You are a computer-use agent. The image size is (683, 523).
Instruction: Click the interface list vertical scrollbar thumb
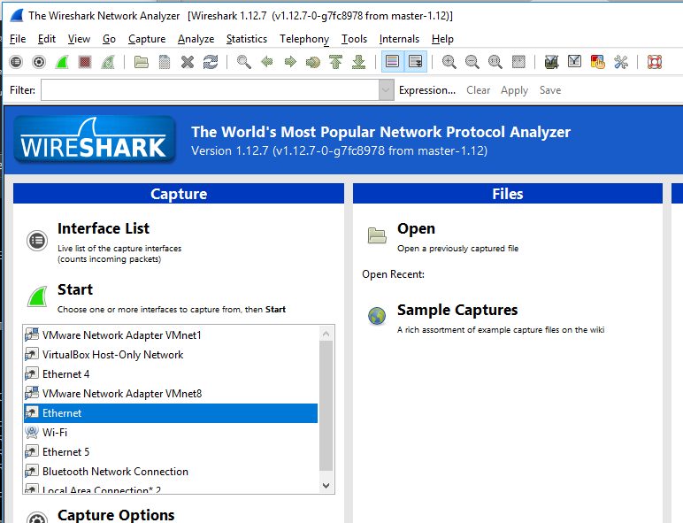pos(326,406)
